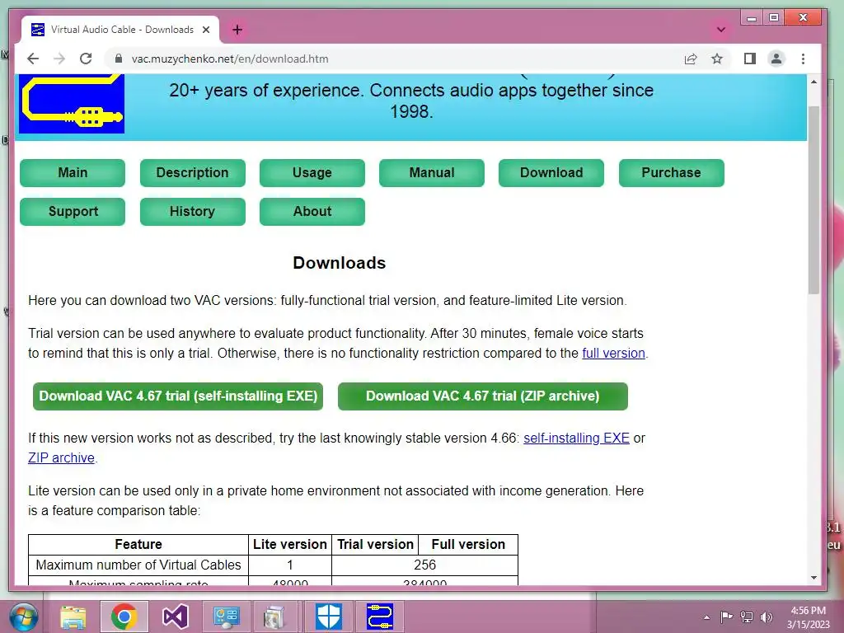Open the Usage page
The height and width of the screenshot is (633, 844).
pos(312,173)
